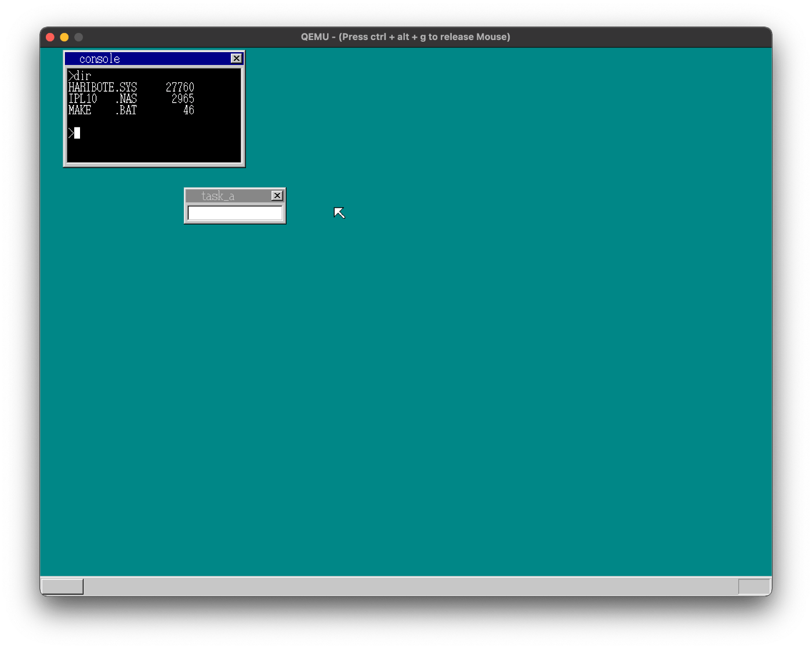Viewport: 812px width, 649px height.
Task: Click the MAKE .BAT line in console
Action: pos(131,110)
